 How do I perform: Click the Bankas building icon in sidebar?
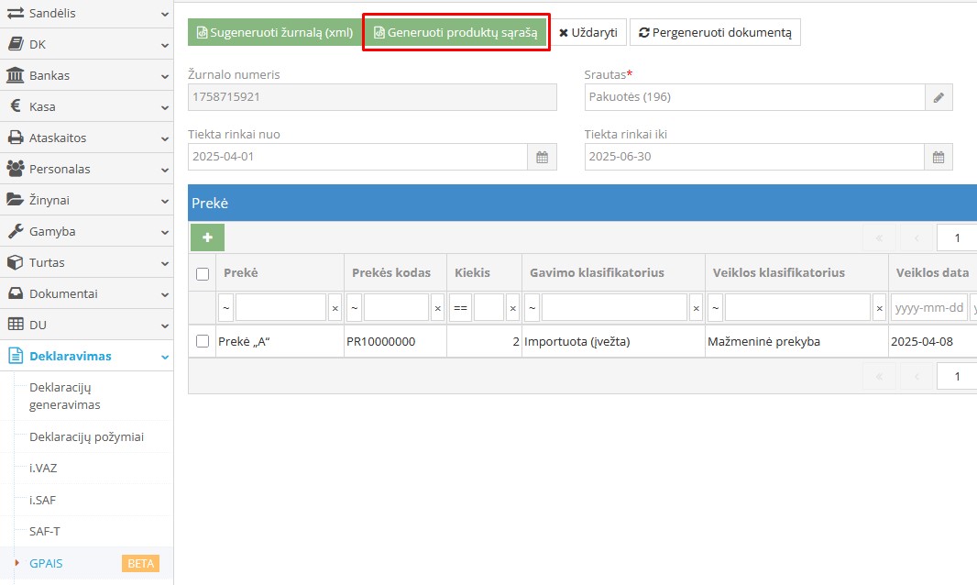(x=16, y=75)
